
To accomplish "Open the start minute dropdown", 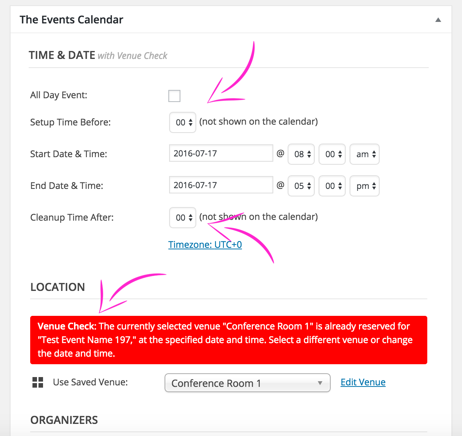I will pyautogui.click(x=332, y=154).
